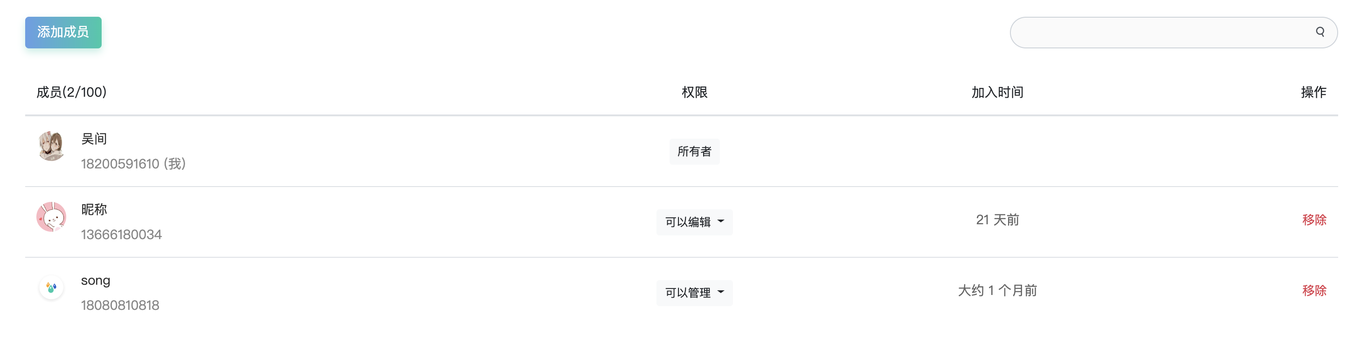Click the search magnifier icon
Screen dimensions: 1368x348
tap(1320, 32)
